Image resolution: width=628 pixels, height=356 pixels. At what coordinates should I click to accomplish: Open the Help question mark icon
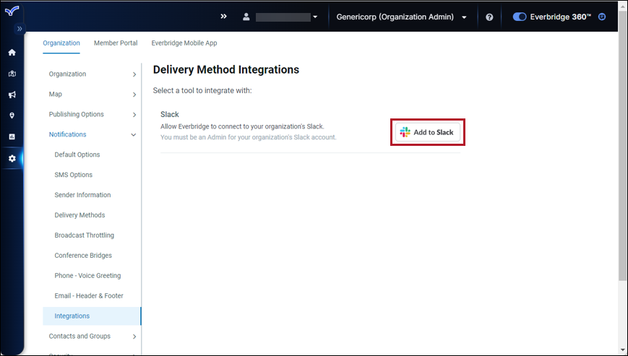coord(489,17)
